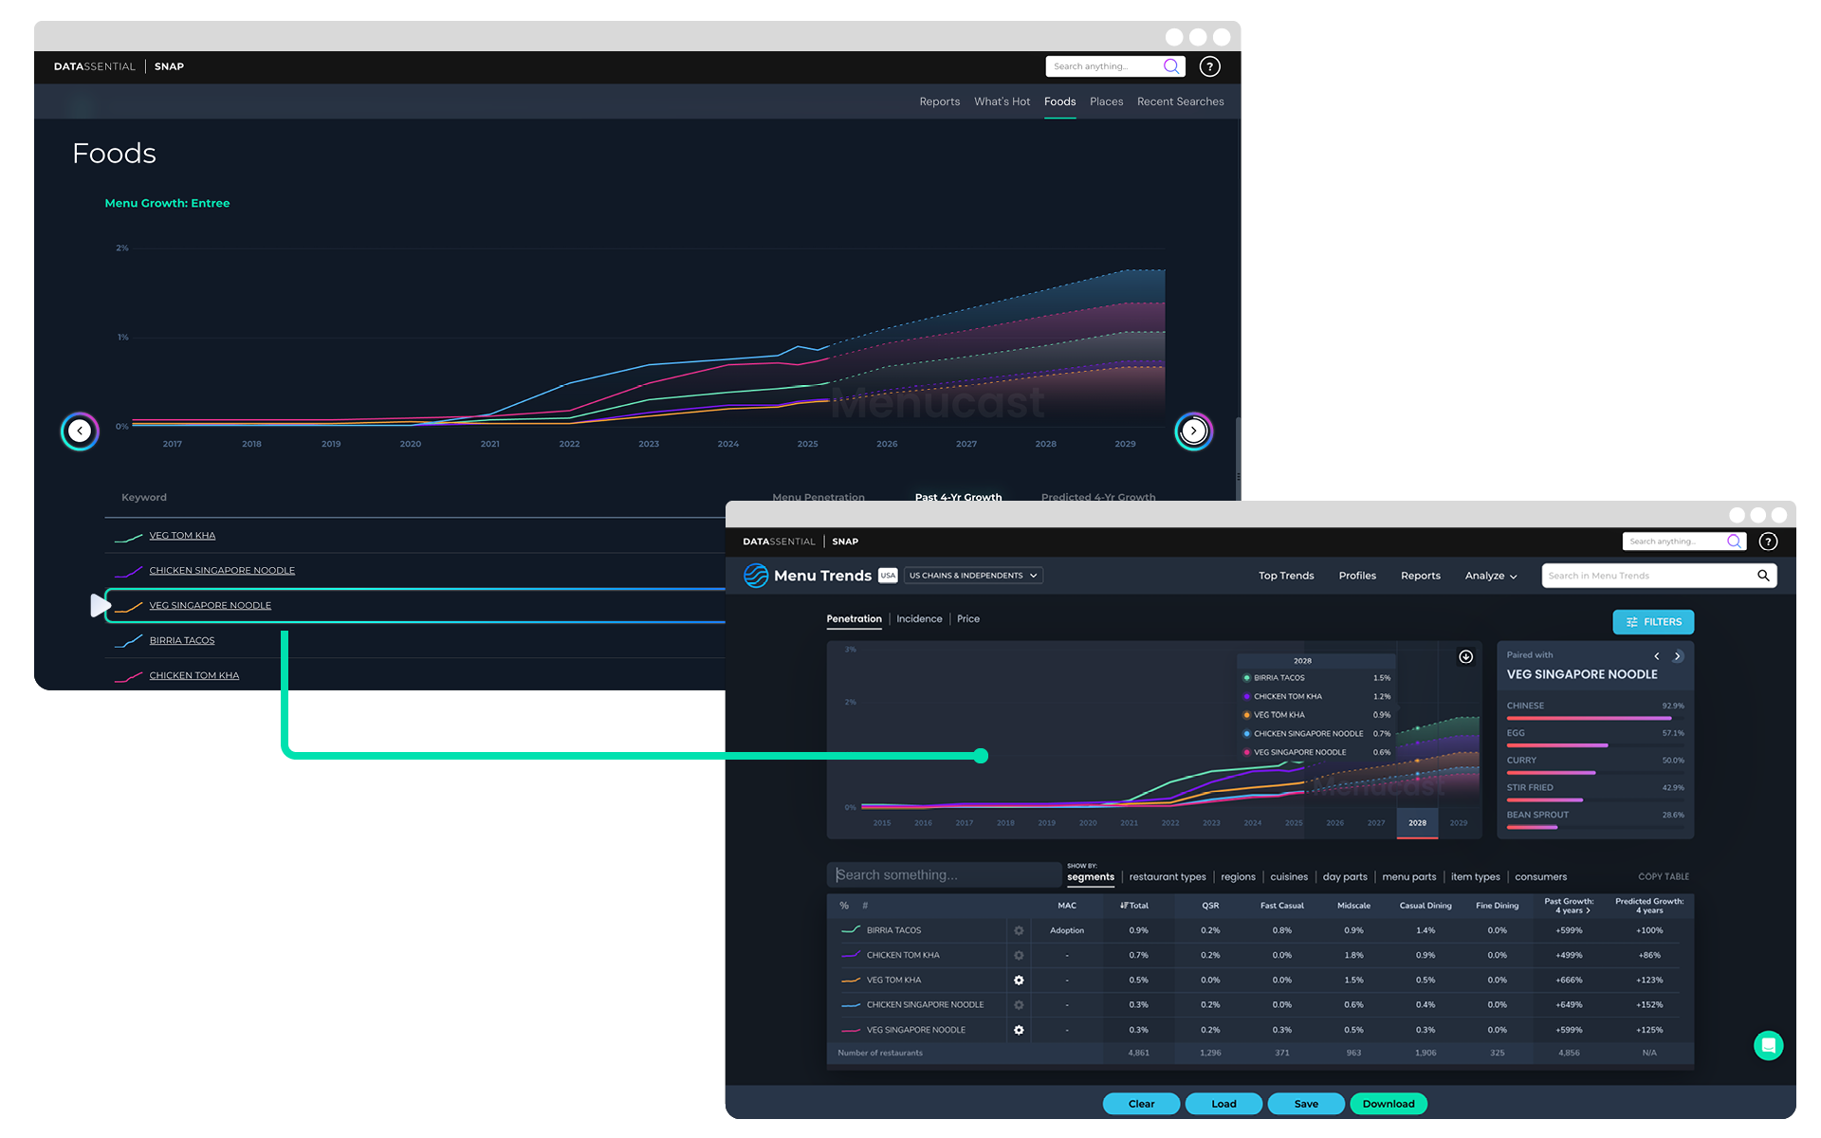Open the FILTERS panel button

pos(1652,622)
